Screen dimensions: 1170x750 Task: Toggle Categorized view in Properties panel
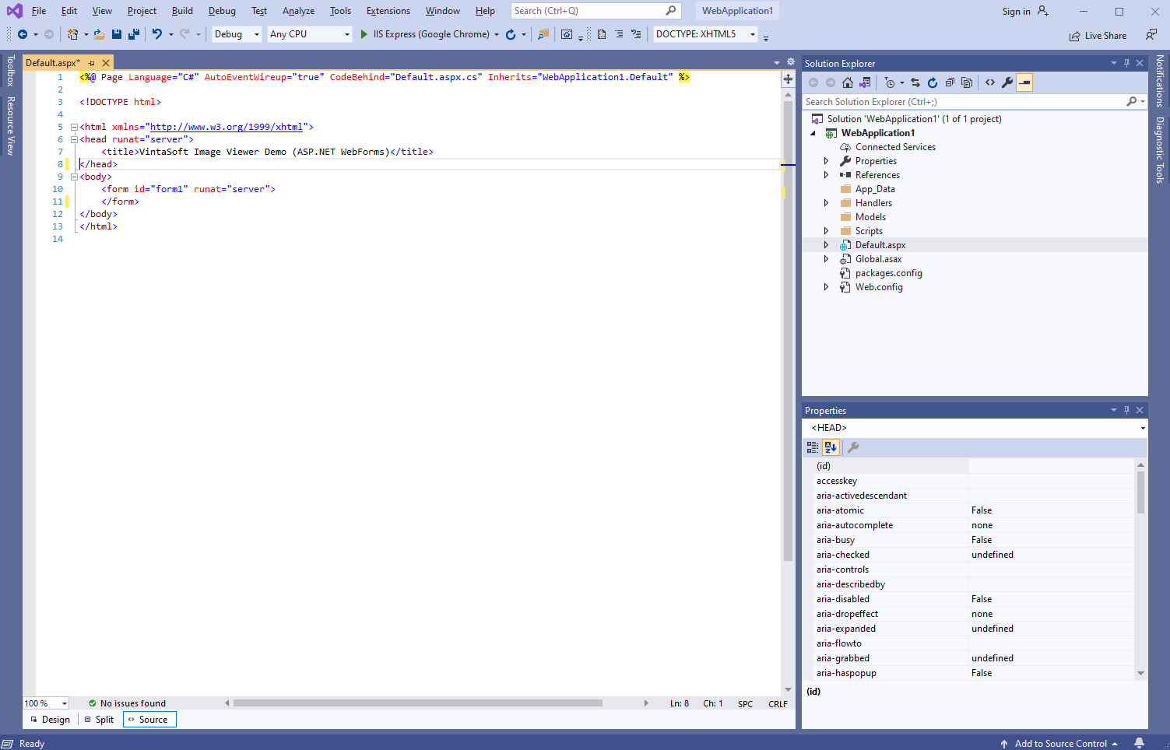click(x=813, y=447)
